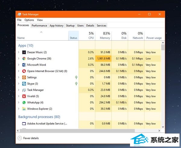181x148 pixels.
Task: Sort by the Disk column header
Action: [x=120, y=36]
